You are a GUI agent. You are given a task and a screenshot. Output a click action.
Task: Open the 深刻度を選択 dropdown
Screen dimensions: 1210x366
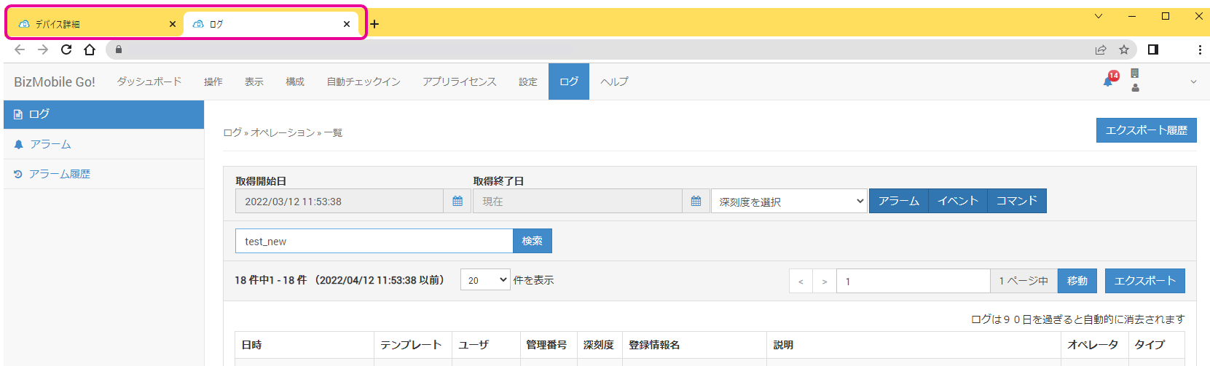pos(789,202)
